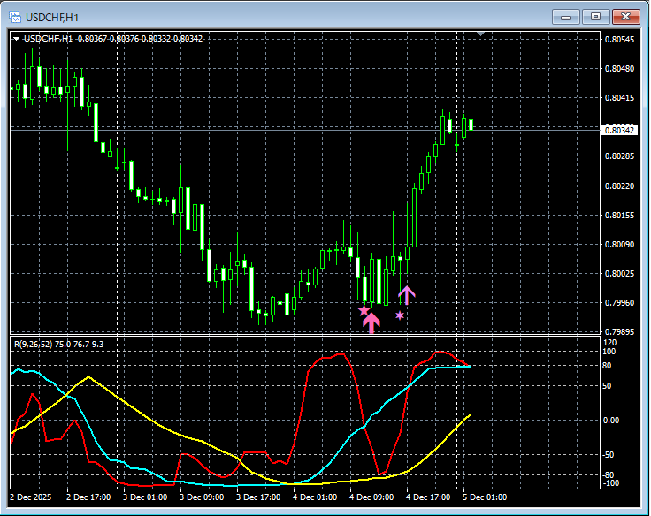Select the large bold pink up arrow

pos(371,322)
